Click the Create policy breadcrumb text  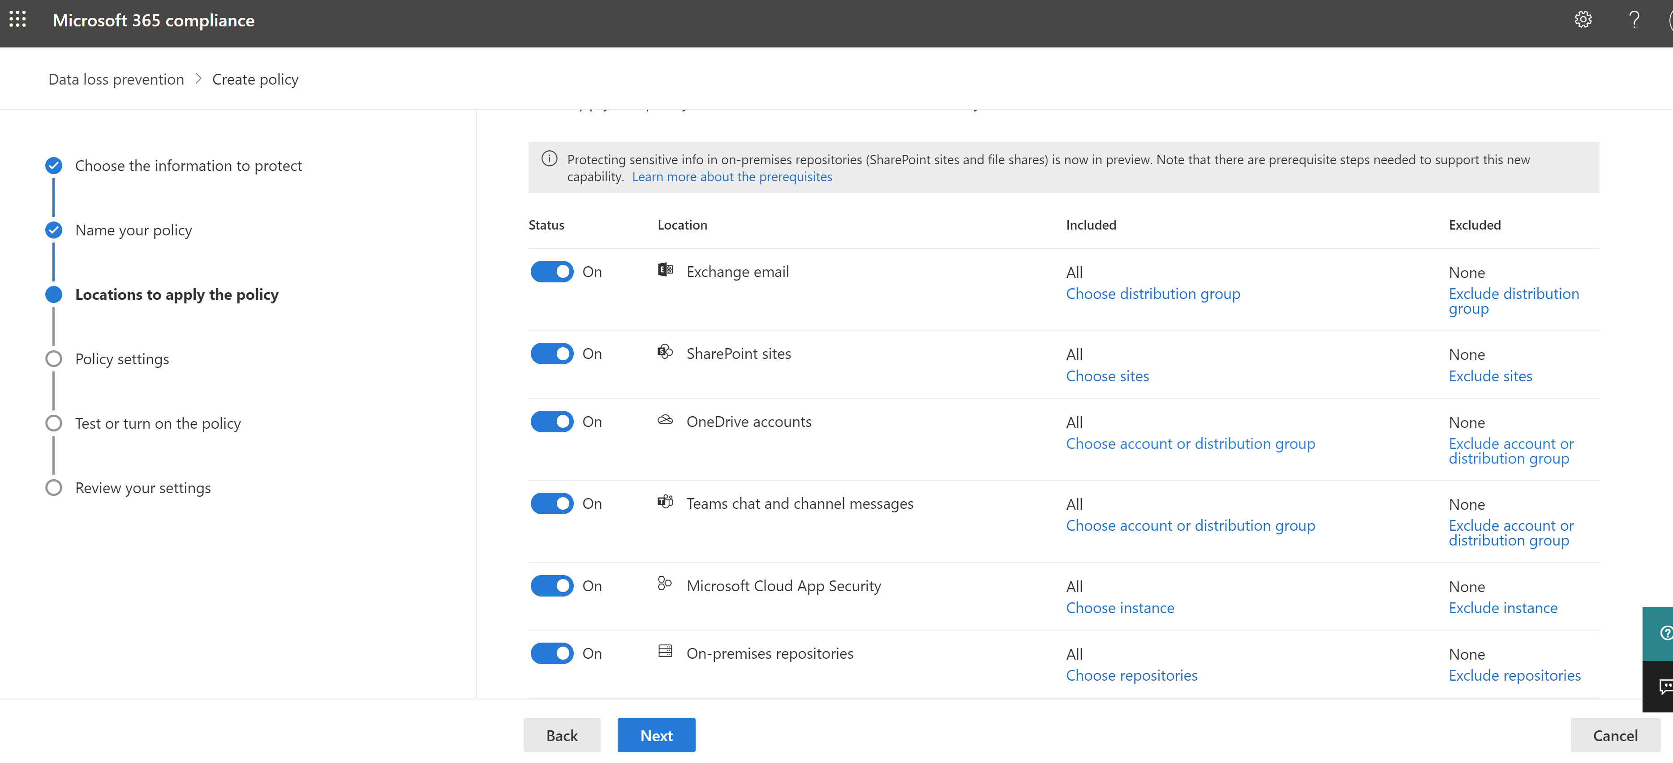point(255,79)
